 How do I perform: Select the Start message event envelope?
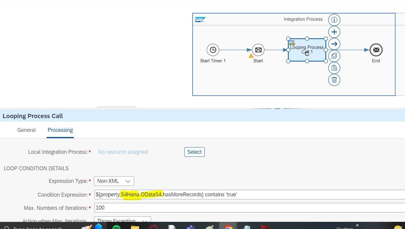click(258, 50)
